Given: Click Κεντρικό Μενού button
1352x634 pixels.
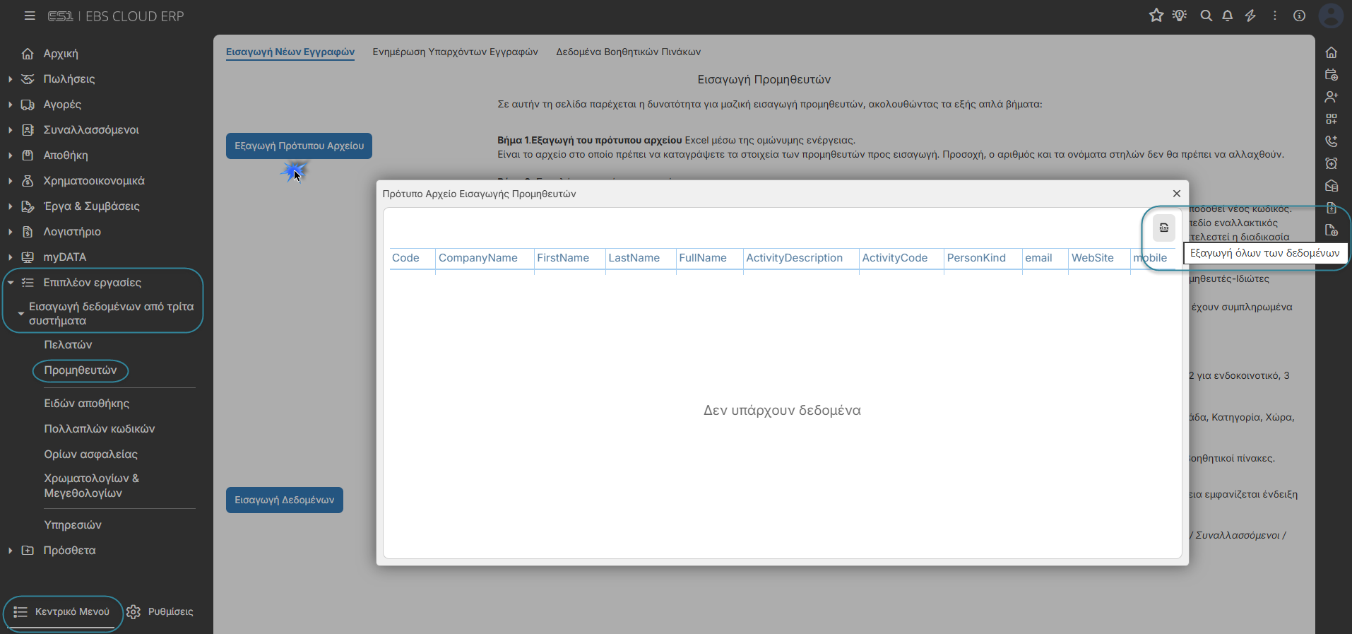Looking at the screenshot, I should tap(63, 612).
